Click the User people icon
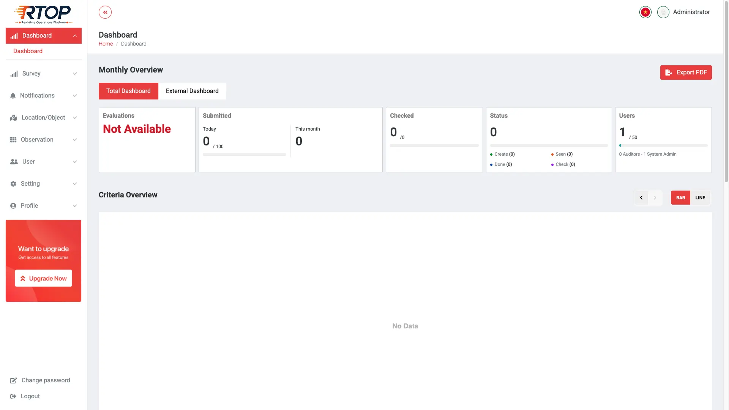Viewport: 729px width, 410px height. pyautogui.click(x=14, y=162)
